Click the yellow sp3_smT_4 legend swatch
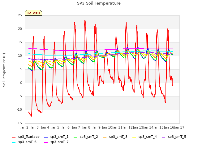 [x=134, y=137]
